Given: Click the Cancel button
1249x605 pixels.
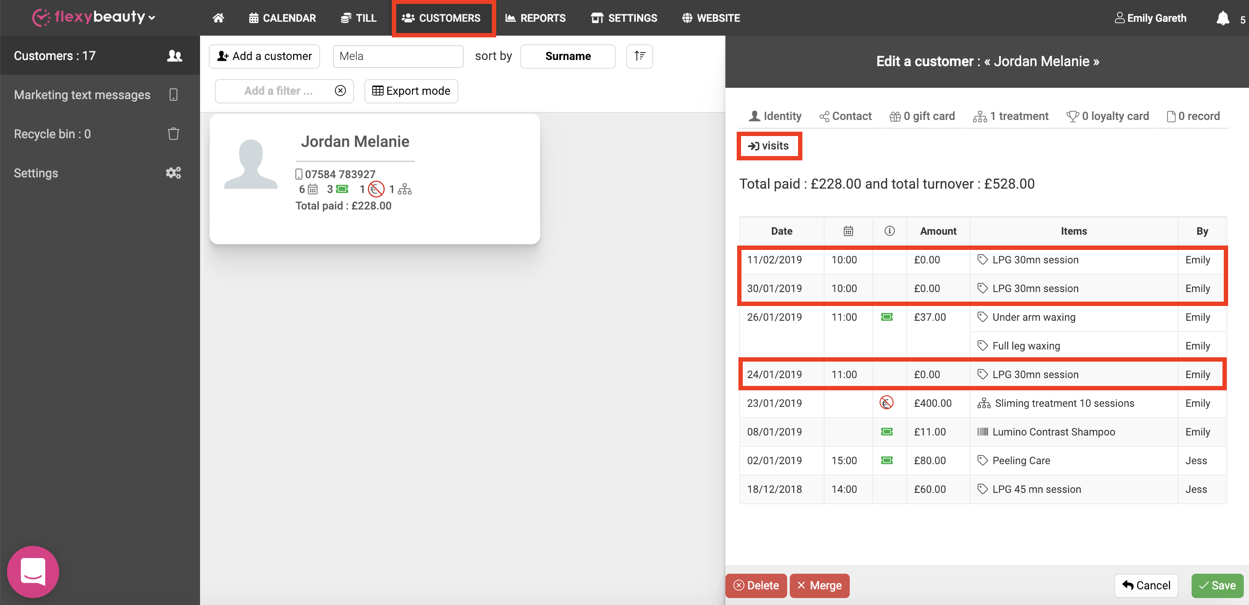Looking at the screenshot, I should coord(1146,585).
